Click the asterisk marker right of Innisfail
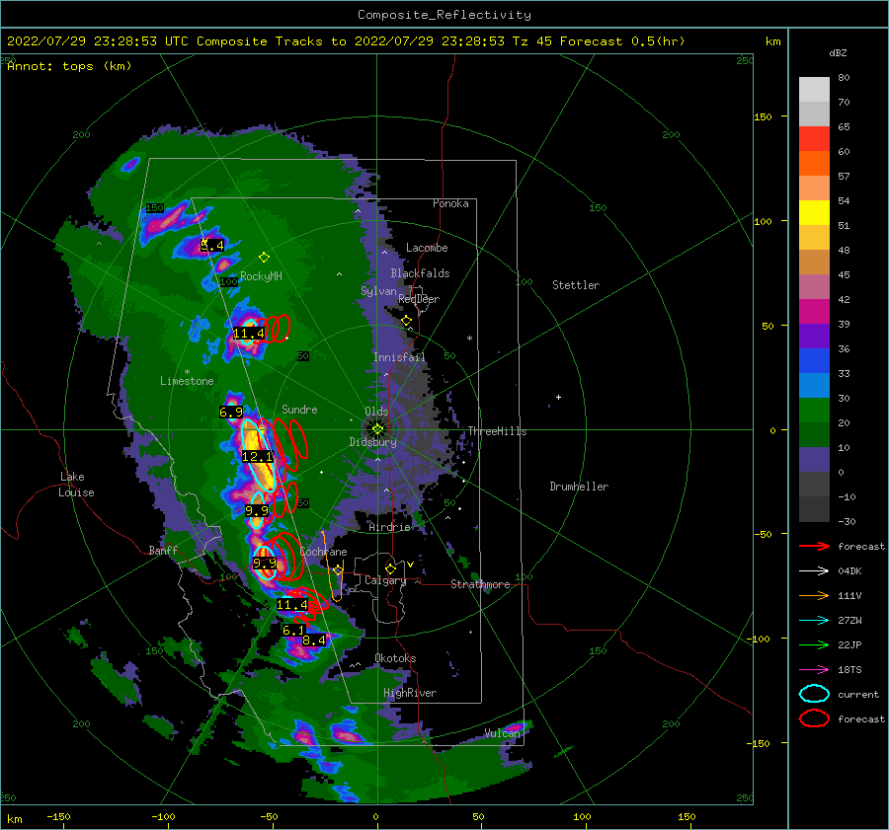889x830 pixels. click(x=469, y=339)
